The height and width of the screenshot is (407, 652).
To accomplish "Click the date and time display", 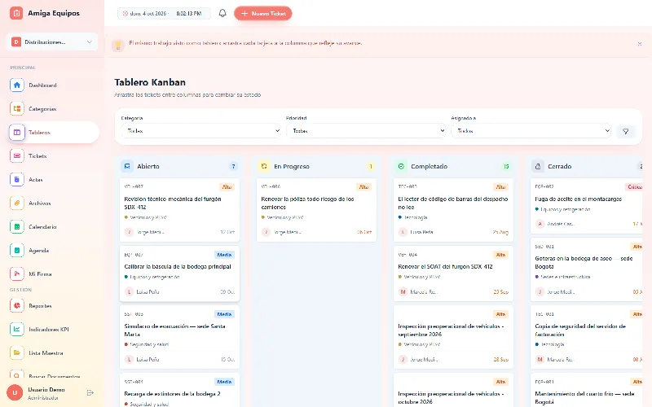I will pyautogui.click(x=164, y=13).
